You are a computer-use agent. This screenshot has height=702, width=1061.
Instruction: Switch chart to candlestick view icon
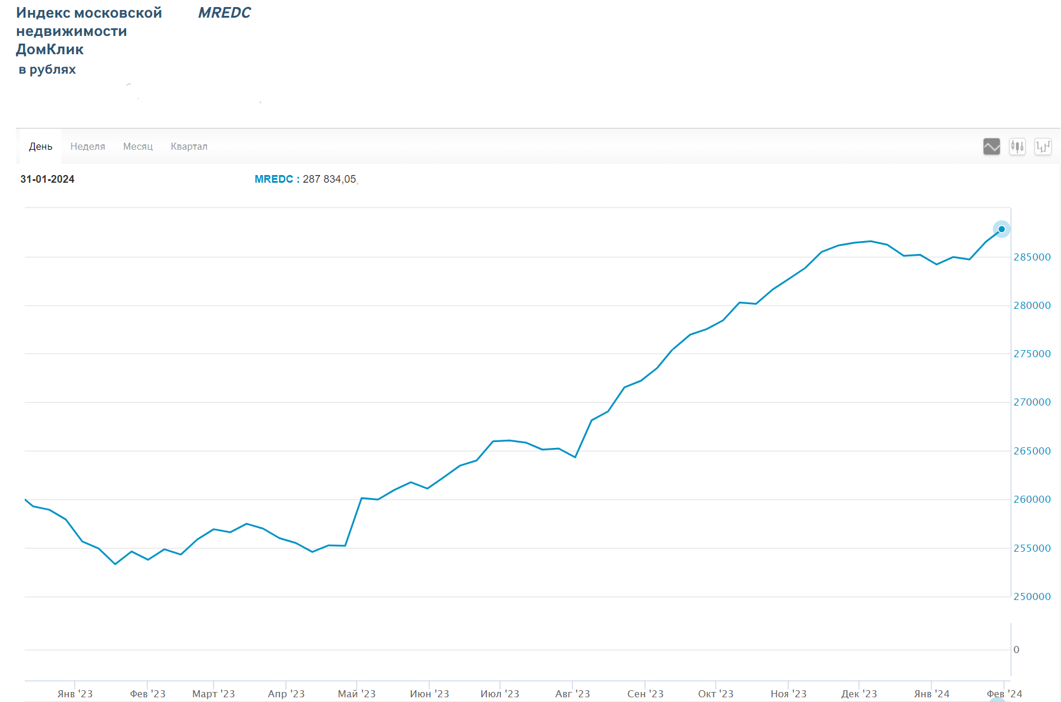(1017, 146)
